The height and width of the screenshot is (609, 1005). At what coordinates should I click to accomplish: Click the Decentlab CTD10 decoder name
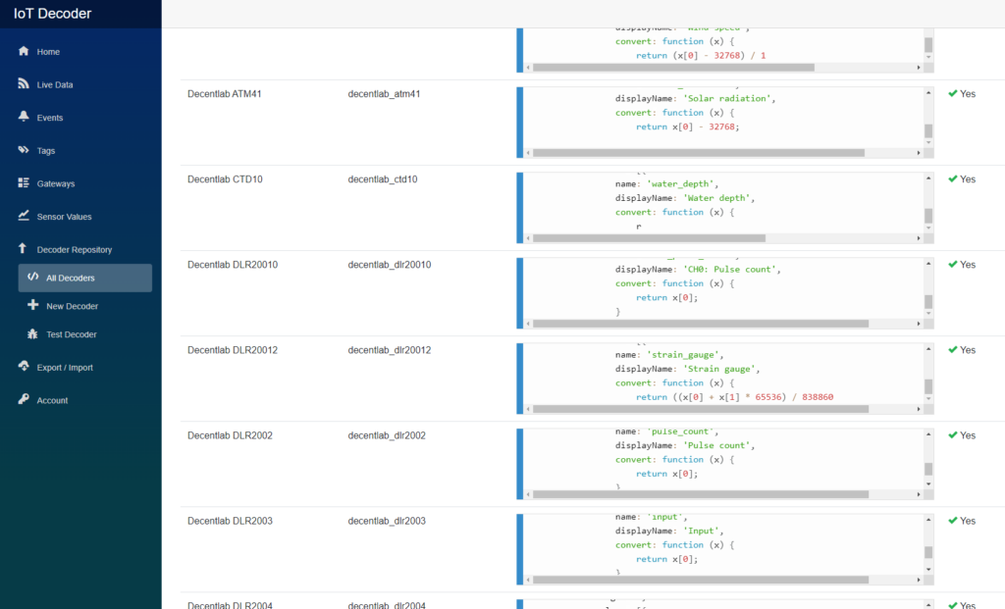point(225,179)
